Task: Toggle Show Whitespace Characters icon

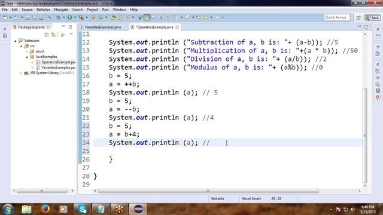Action: pyautogui.click(x=168, y=17)
